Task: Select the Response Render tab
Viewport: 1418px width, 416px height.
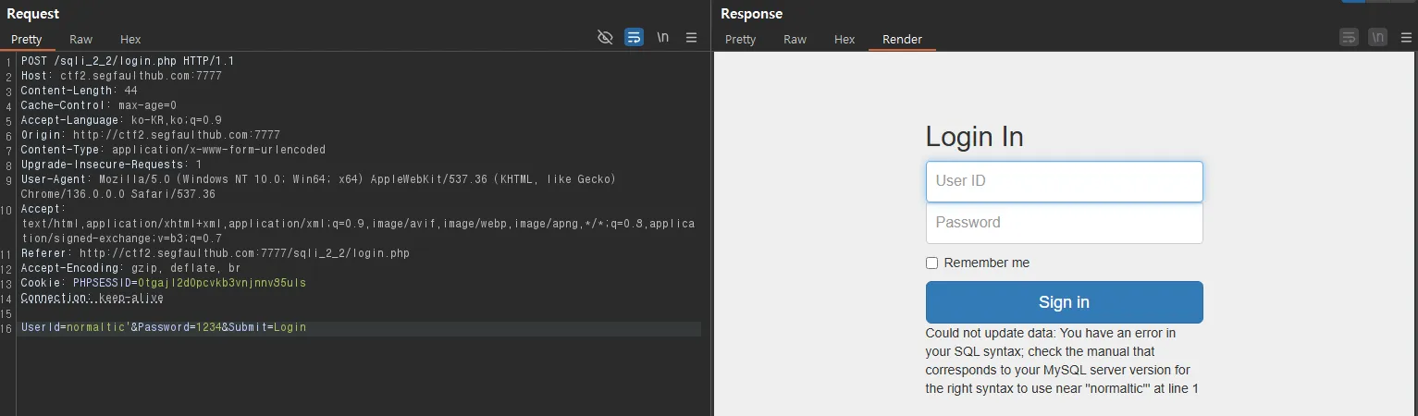Action: click(x=902, y=40)
